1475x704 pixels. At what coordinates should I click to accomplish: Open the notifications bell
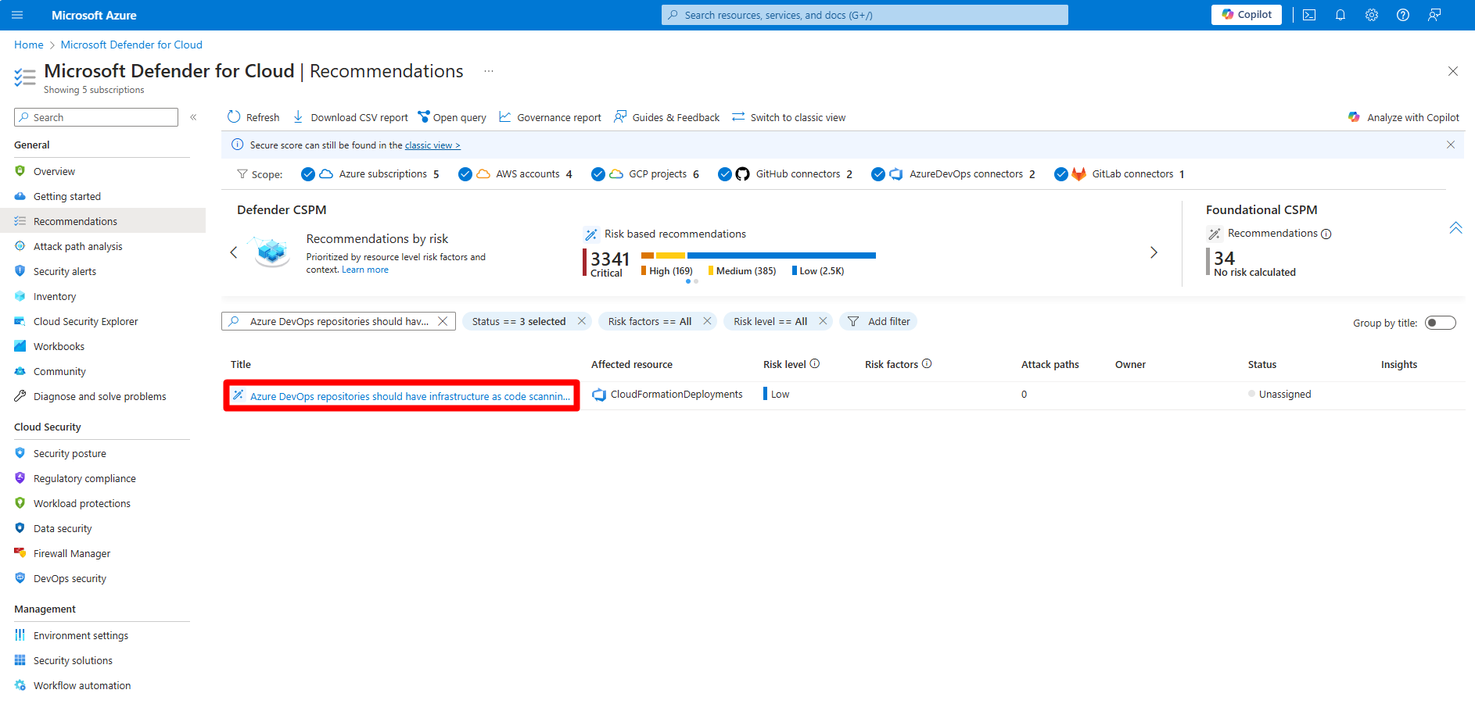click(1340, 15)
